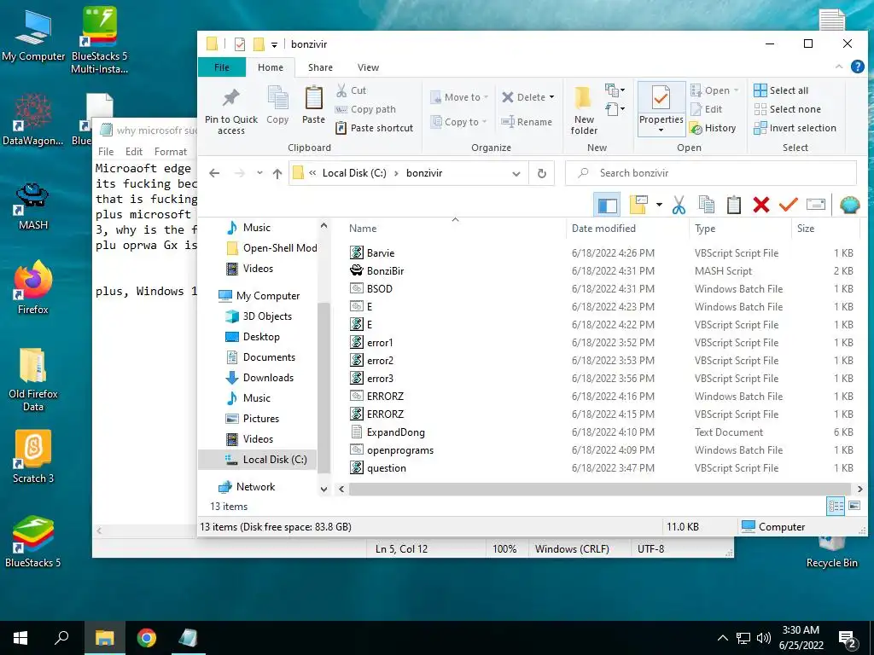
Task: Switch to large thumbnails view icon
Action: pos(854,506)
